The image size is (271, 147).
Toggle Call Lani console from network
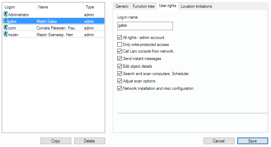[120, 51]
